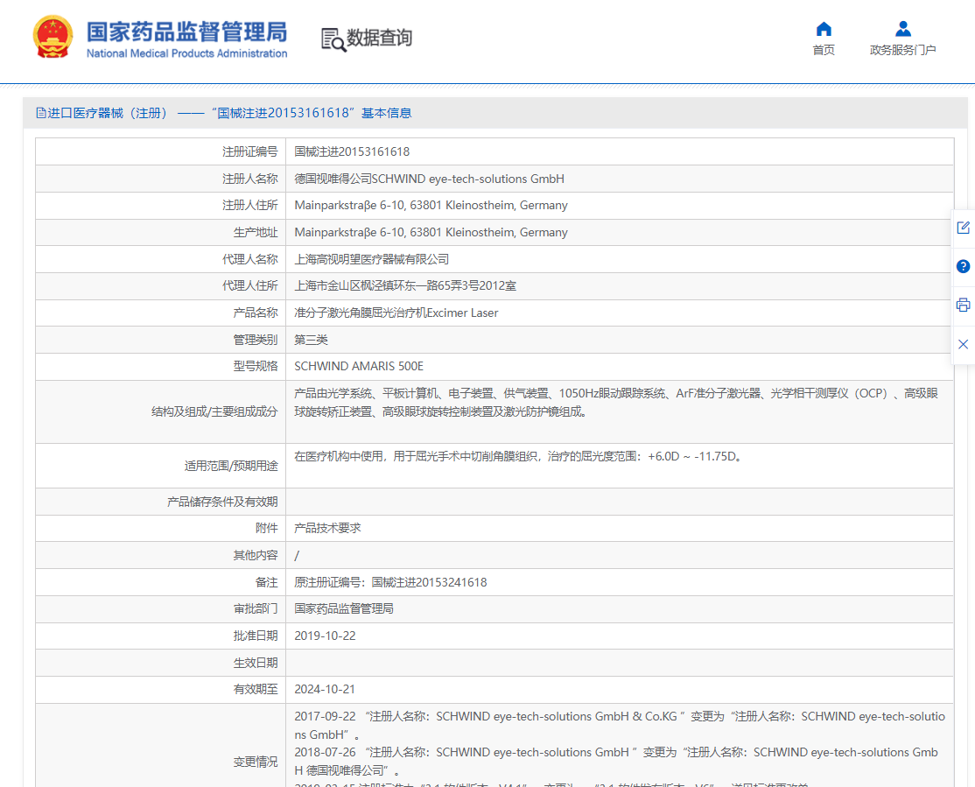Screen dimensions: 975x787
Task: Click model SCHWIND AMARIS 500E
Action: [359, 367]
